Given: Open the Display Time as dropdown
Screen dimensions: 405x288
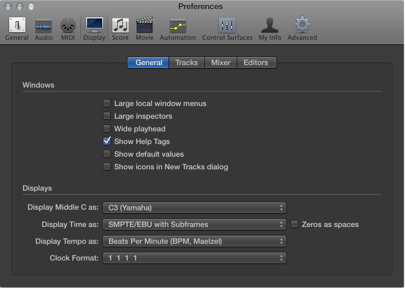Looking at the screenshot, I should pos(194,224).
